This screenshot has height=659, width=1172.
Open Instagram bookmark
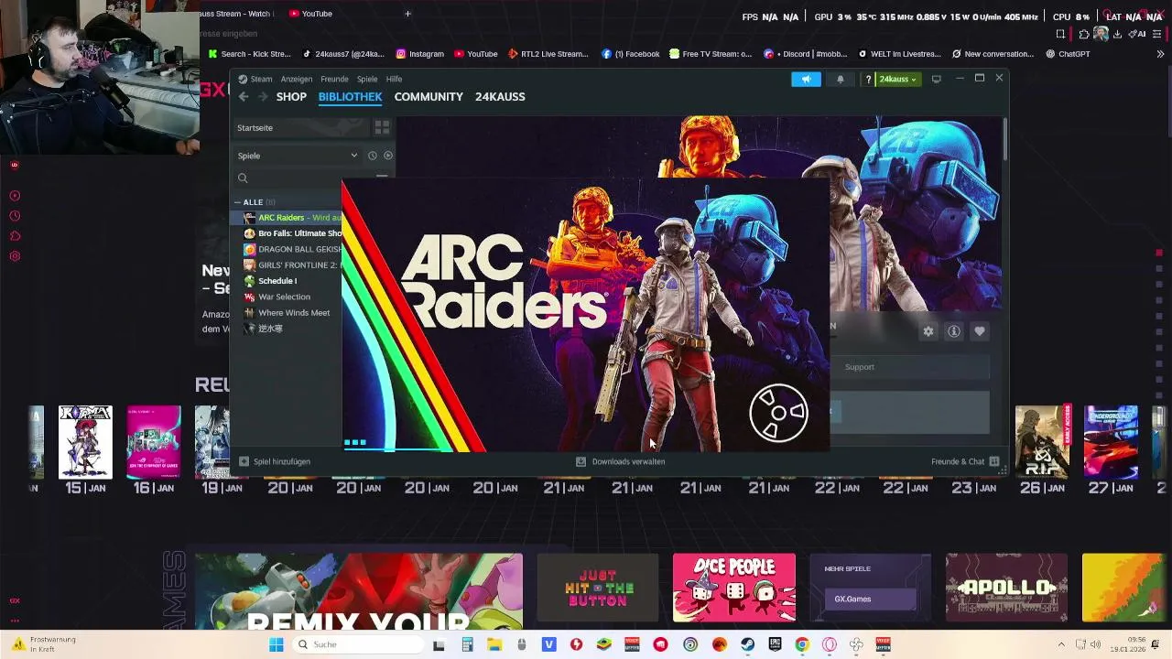[x=419, y=54]
